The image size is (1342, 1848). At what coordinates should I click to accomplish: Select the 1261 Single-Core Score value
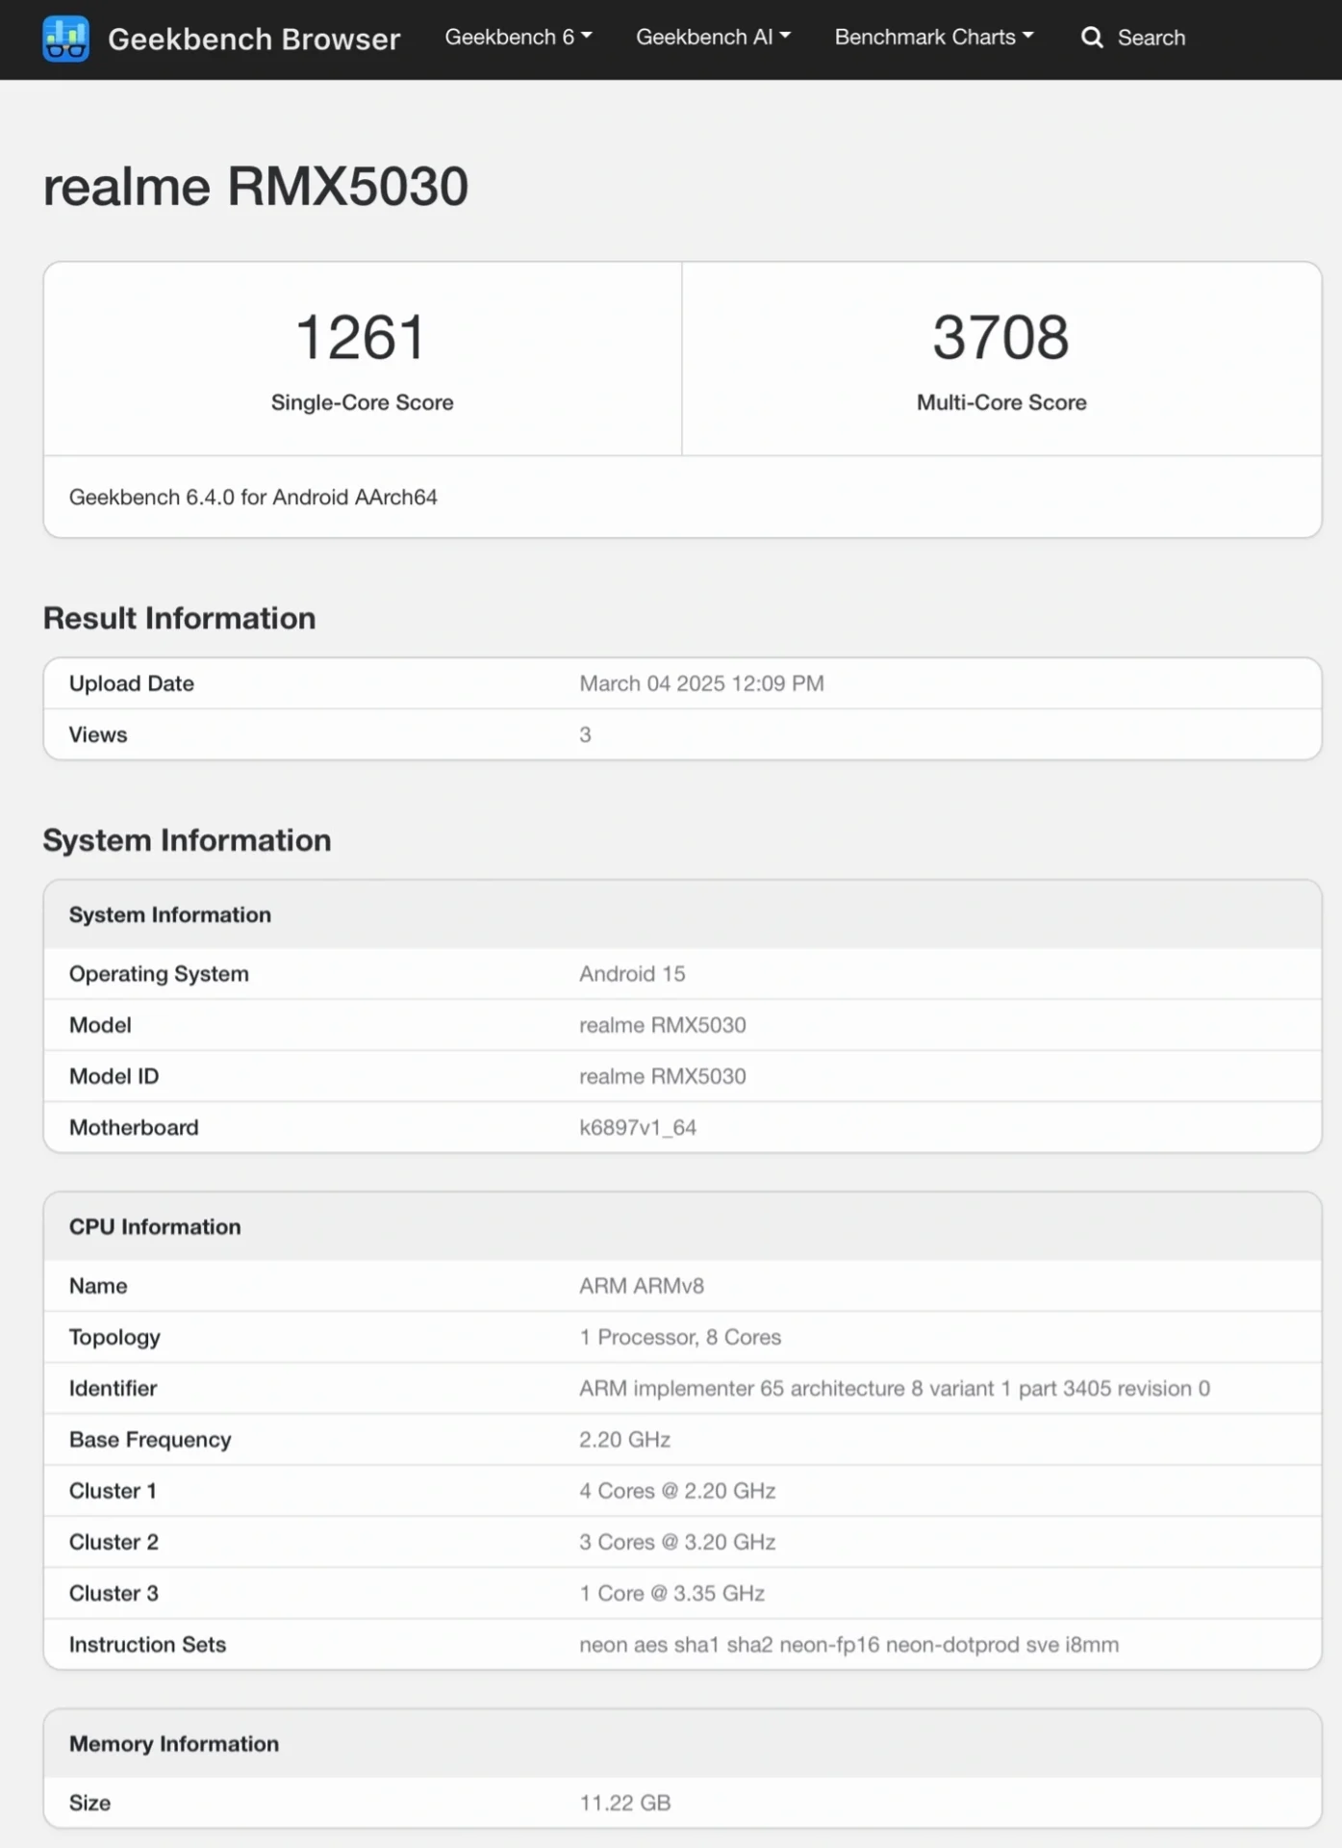(x=361, y=337)
